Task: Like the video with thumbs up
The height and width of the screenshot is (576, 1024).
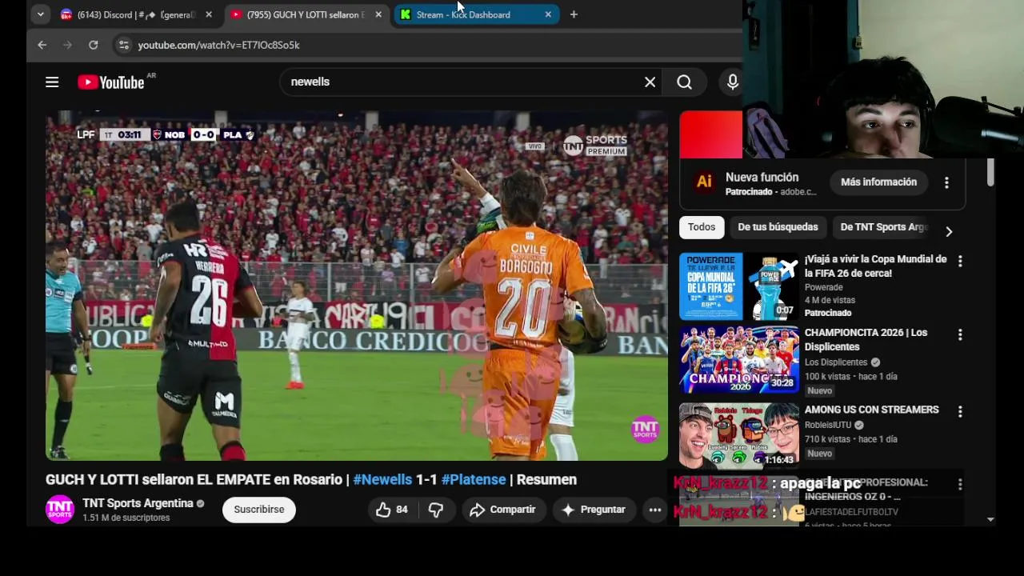Action: (x=392, y=510)
